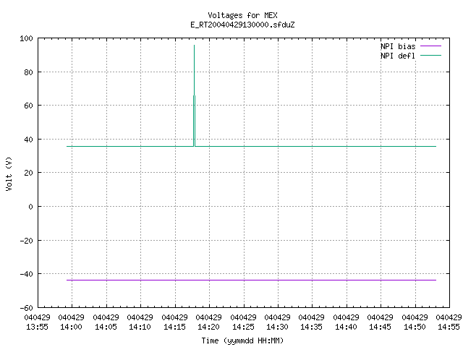
Task: Click the x-axis tick label 14:35
Action: [x=312, y=327]
